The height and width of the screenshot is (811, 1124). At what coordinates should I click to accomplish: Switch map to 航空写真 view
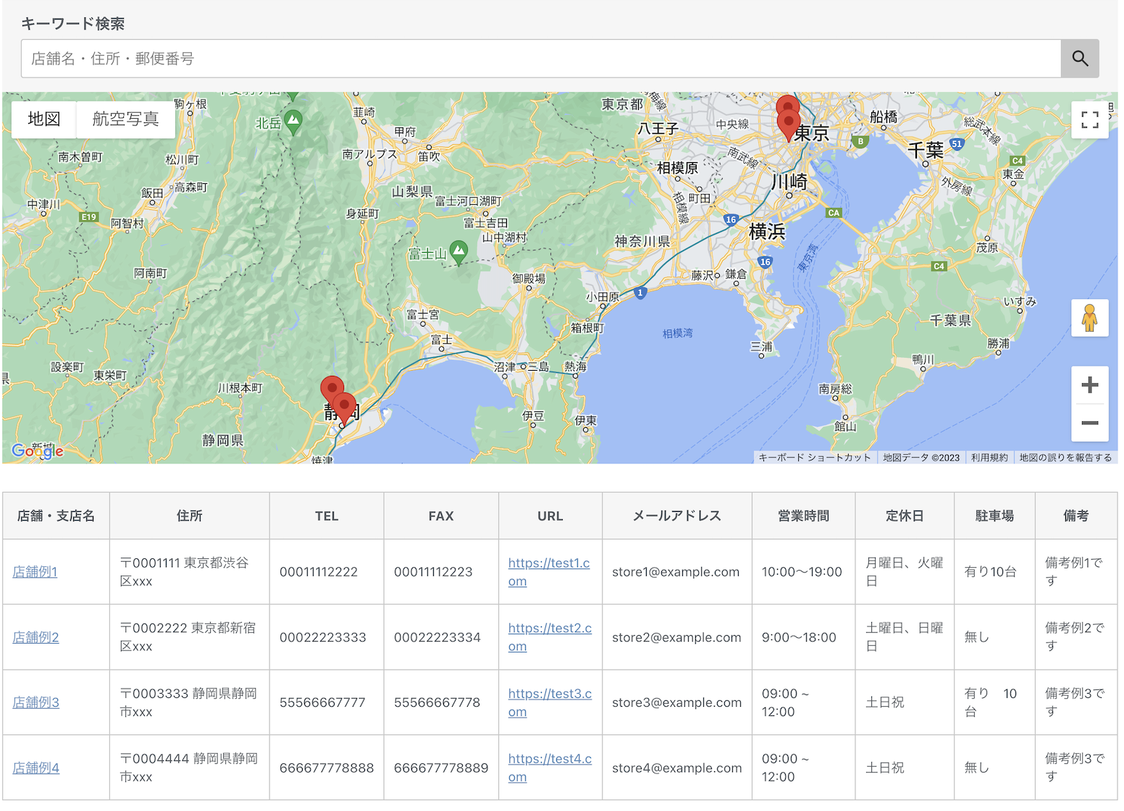coord(125,119)
